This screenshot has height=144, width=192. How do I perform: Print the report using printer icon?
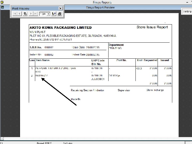[x=59, y=14]
